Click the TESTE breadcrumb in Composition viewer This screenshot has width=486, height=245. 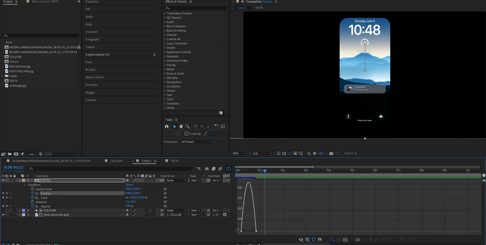click(259, 8)
